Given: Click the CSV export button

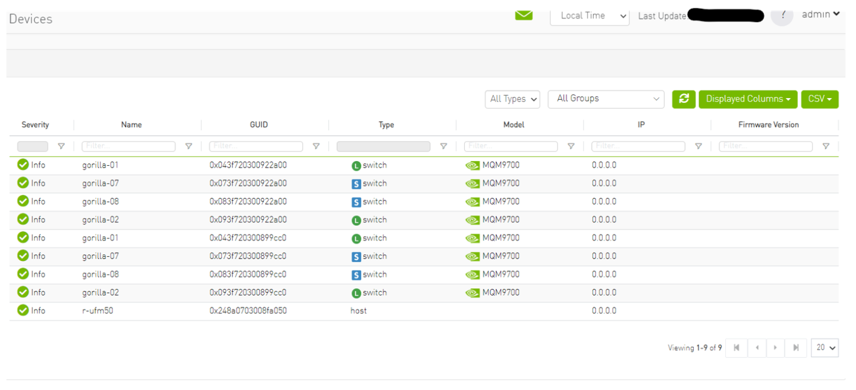Looking at the screenshot, I should pos(819,99).
